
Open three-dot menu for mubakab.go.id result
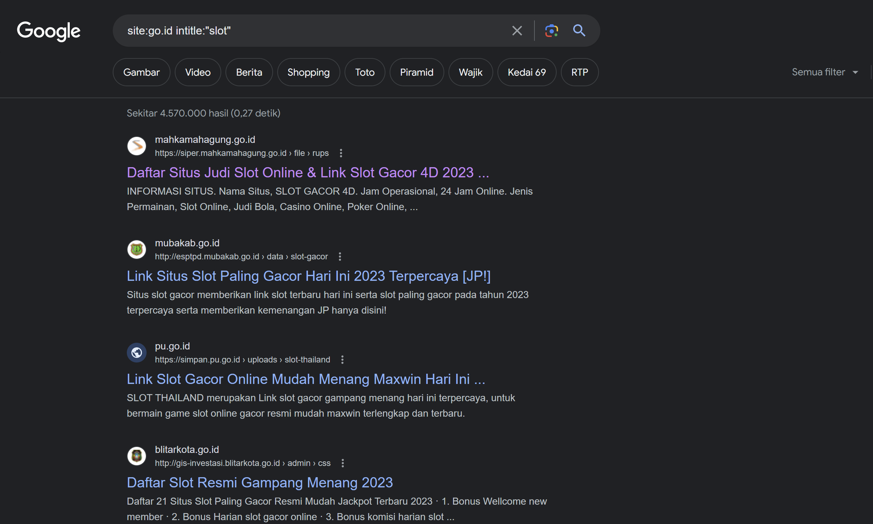(x=340, y=256)
